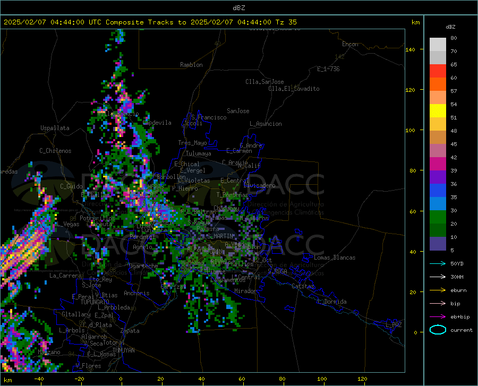Image resolution: width=478 pixels, height=386 pixels.
Task: Click the 'TUNUYAN' map label
Action: 123,350
